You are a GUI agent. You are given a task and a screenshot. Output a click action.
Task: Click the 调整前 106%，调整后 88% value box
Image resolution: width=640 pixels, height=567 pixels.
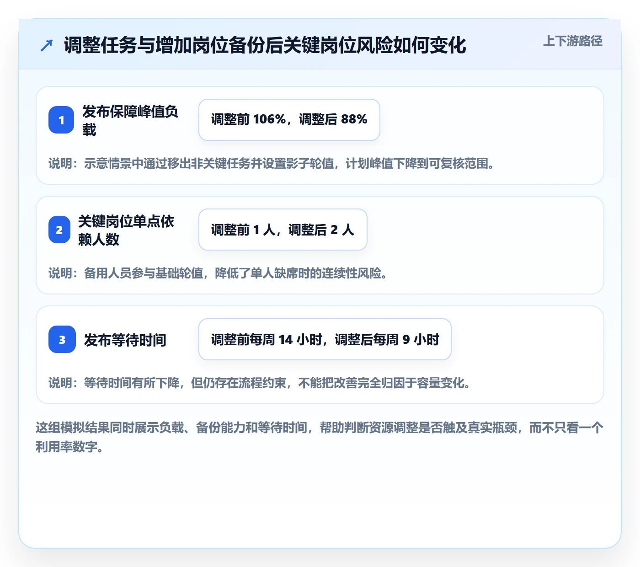tap(289, 120)
